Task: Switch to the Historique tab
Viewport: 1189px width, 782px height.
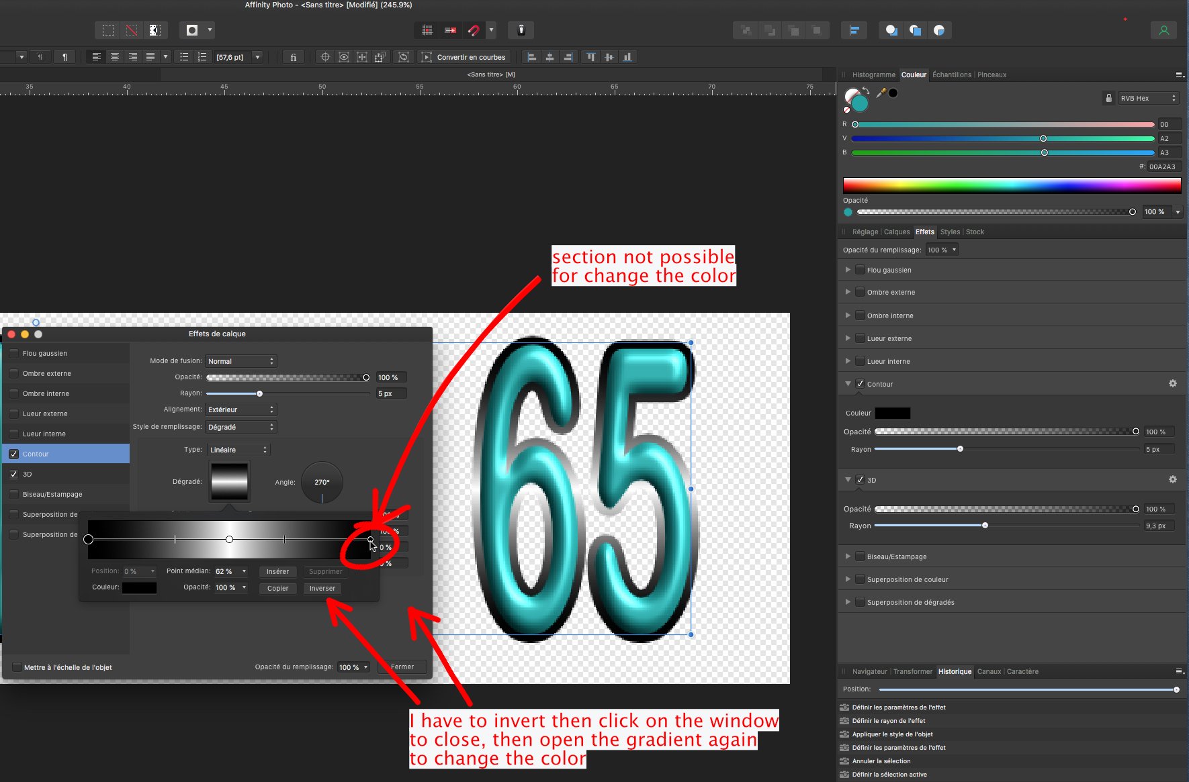Action: point(955,671)
